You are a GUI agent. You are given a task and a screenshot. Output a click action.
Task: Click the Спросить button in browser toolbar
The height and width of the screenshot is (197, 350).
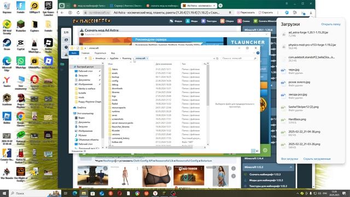pyautogui.click(x=266, y=13)
